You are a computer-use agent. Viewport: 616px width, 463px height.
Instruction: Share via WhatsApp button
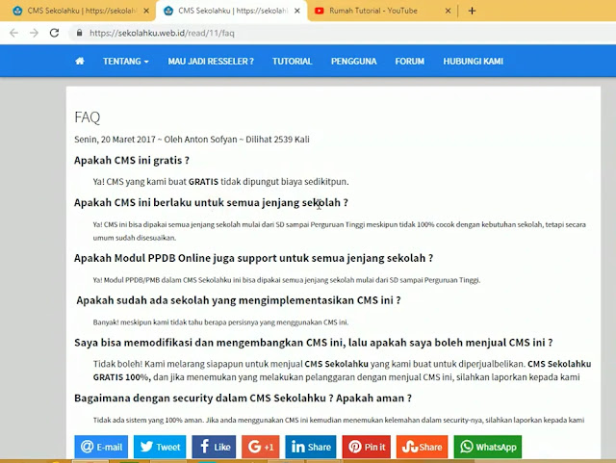[x=488, y=447]
